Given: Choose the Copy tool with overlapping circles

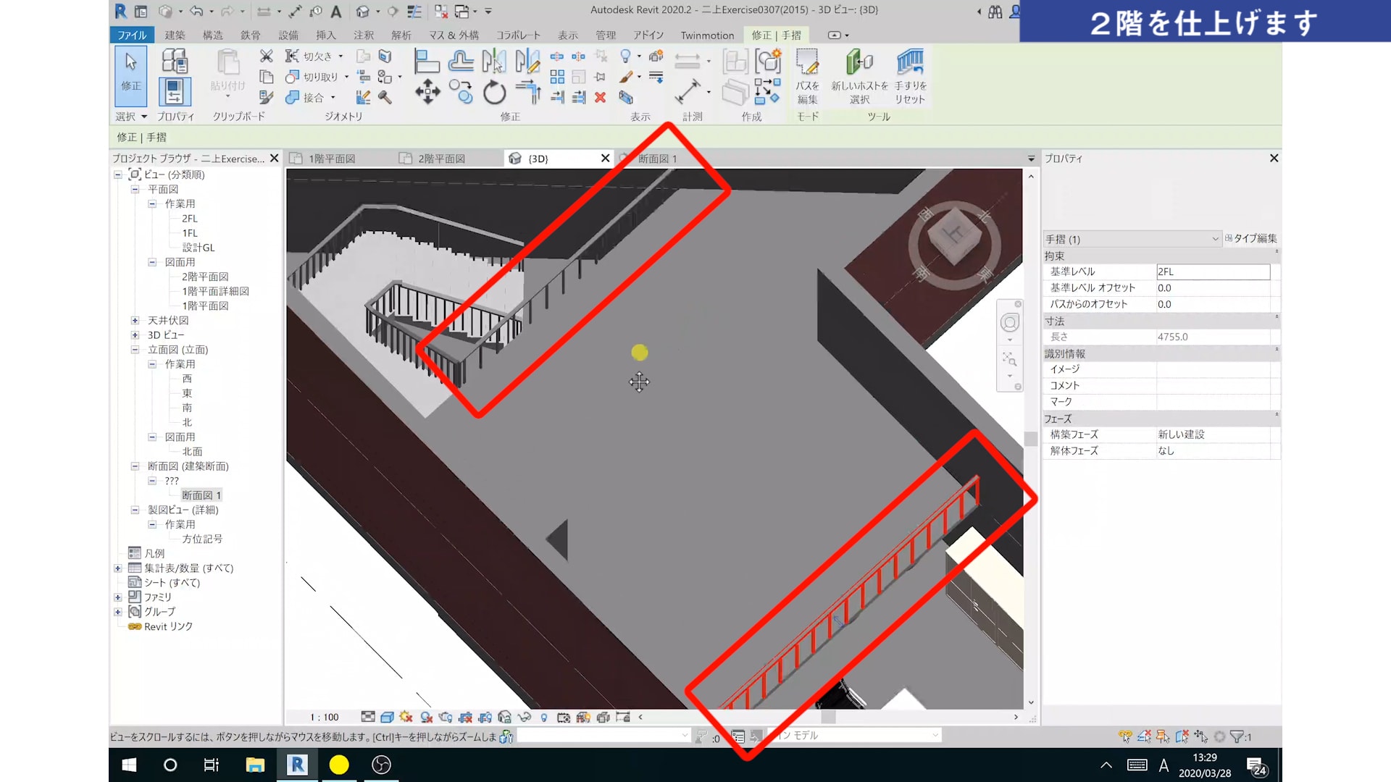Looking at the screenshot, I should pyautogui.click(x=460, y=92).
